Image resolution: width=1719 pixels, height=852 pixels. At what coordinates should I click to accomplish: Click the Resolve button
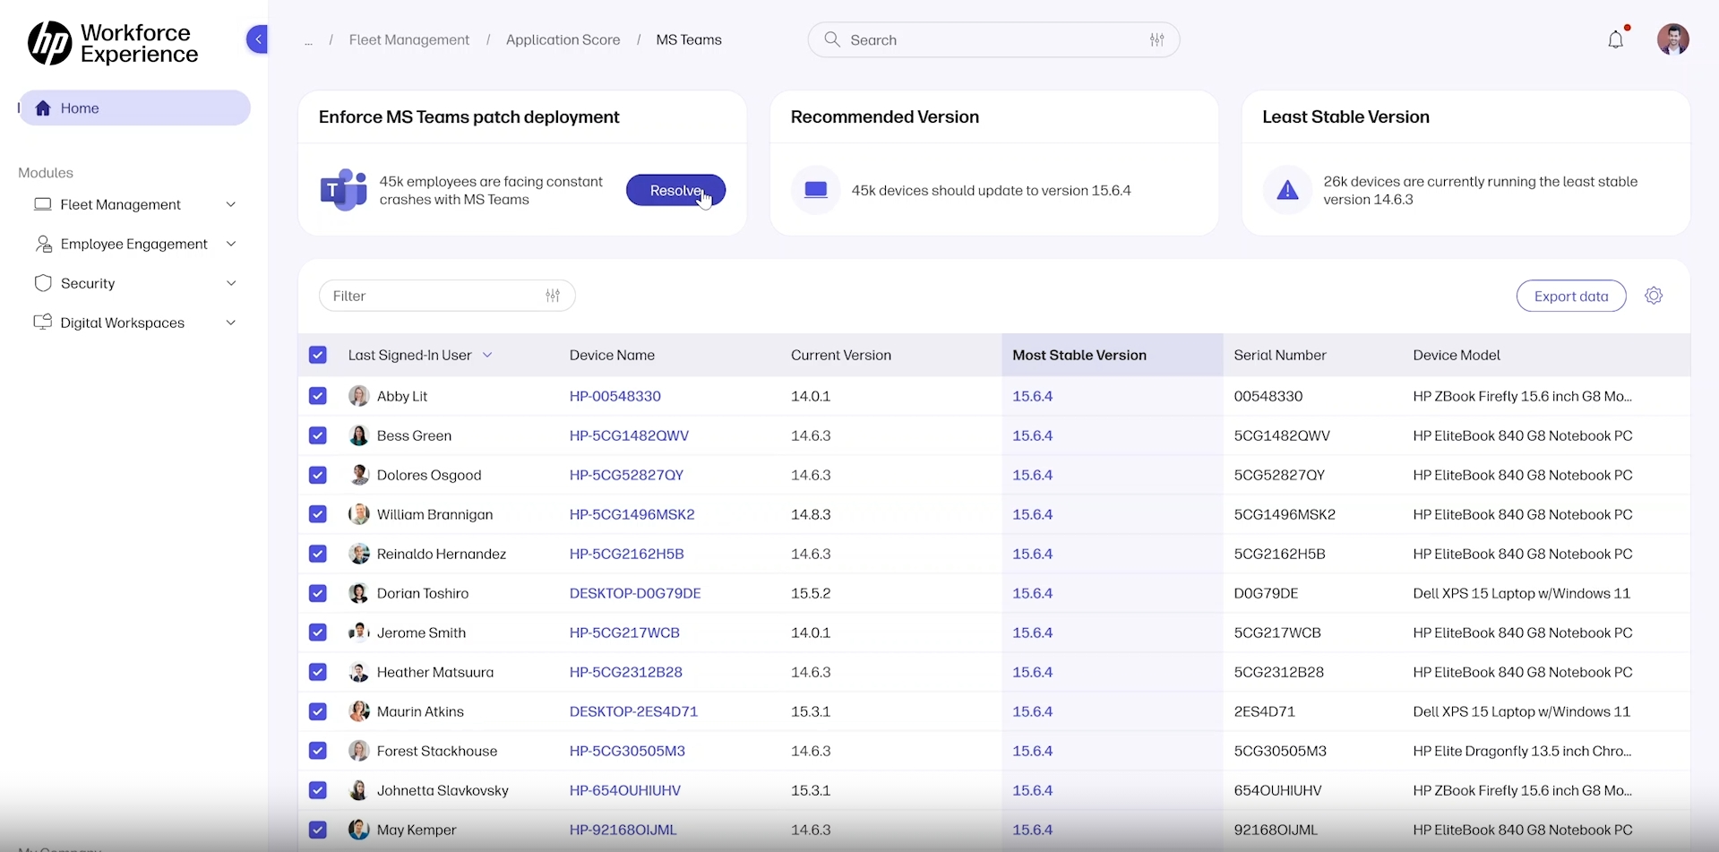point(675,189)
